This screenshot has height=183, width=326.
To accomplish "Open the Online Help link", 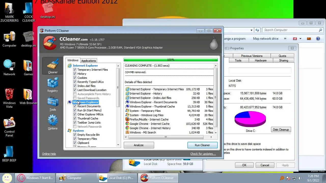I will pyautogui.click(x=49, y=154).
